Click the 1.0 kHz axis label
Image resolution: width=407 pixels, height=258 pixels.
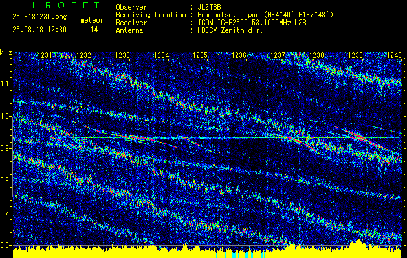coord(6,116)
